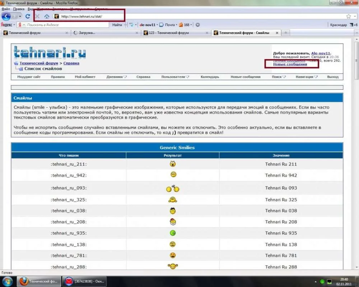This screenshot has height=287, width=359.
Task: Click the Tehnari Ru 038 smiley image
Action: click(173, 211)
